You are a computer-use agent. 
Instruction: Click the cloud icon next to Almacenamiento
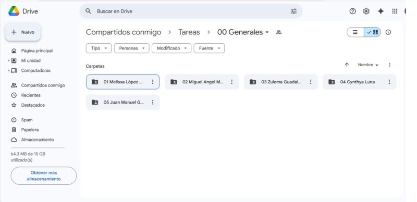pos(14,140)
